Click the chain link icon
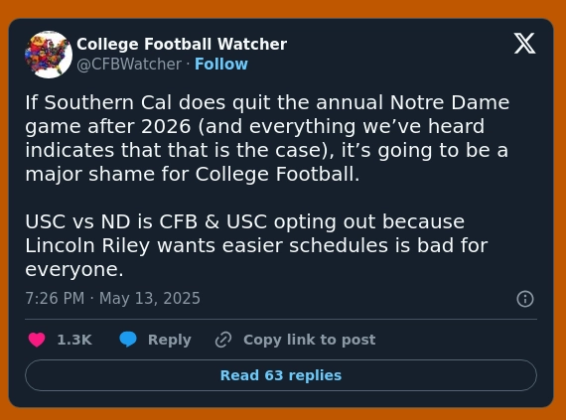This screenshot has width=566, height=420. (223, 340)
